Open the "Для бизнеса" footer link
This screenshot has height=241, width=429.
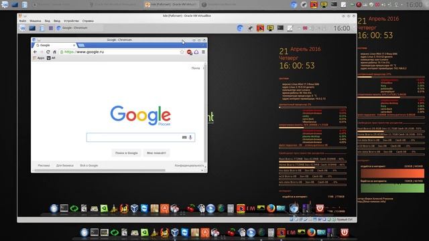point(65,165)
